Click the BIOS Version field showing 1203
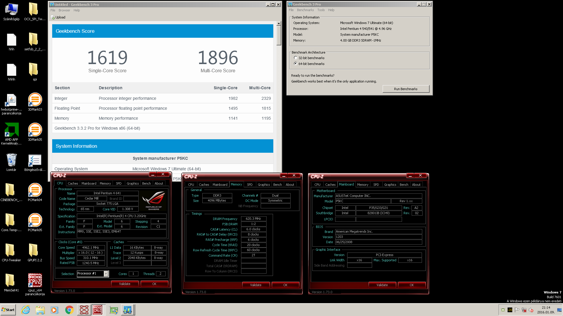This screenshot has height=316, width=563. point(379,237)
